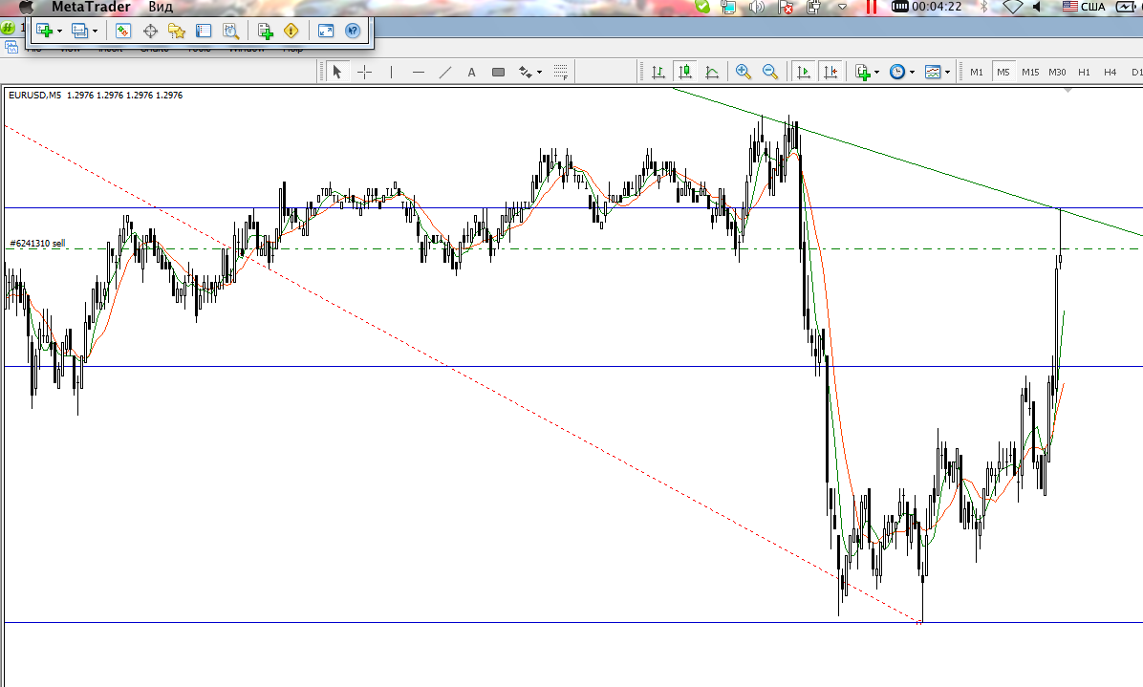Open the Profiles icon
Image resolution: width=1143 pixels, height=687 pixels.
[x=80, y=31]
